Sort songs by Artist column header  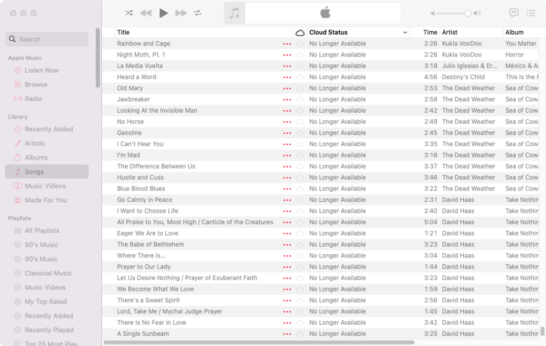click(449, 33)
